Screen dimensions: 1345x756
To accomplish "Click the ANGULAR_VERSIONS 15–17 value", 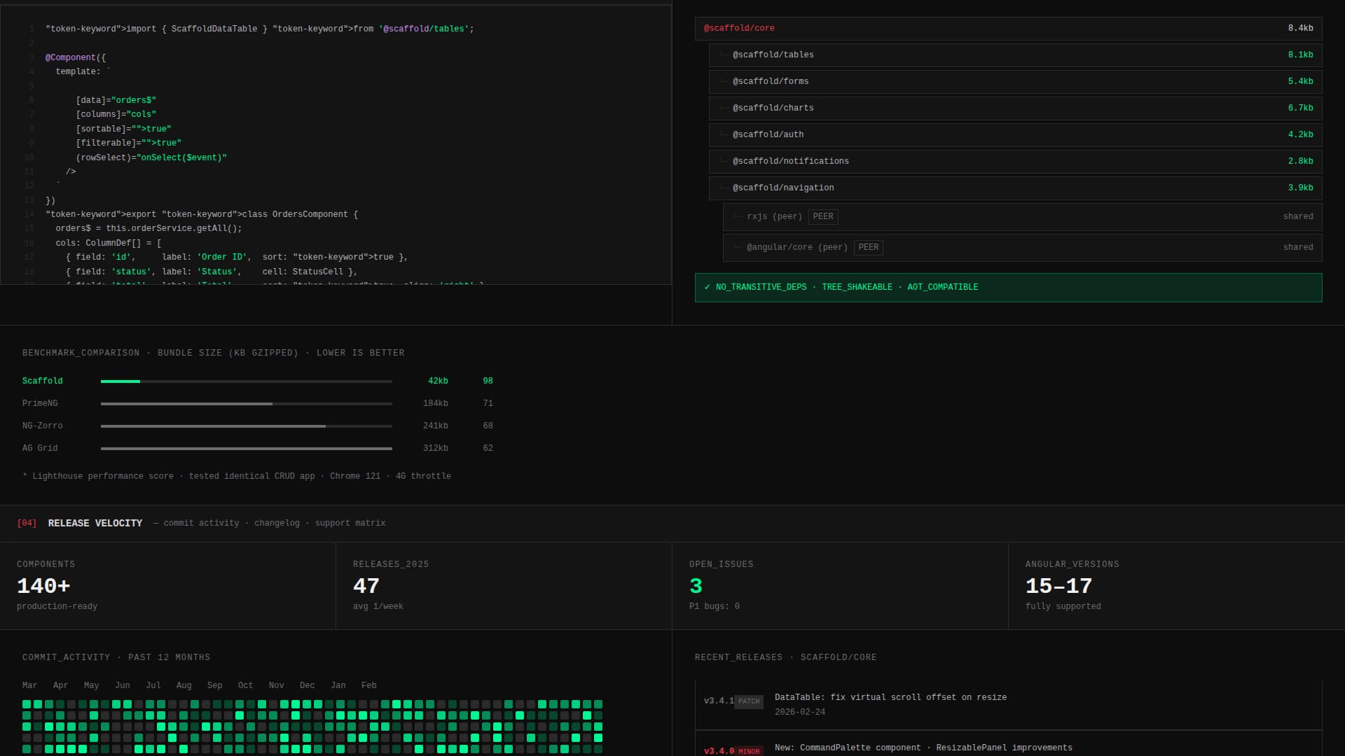I will pos(1058,586).
